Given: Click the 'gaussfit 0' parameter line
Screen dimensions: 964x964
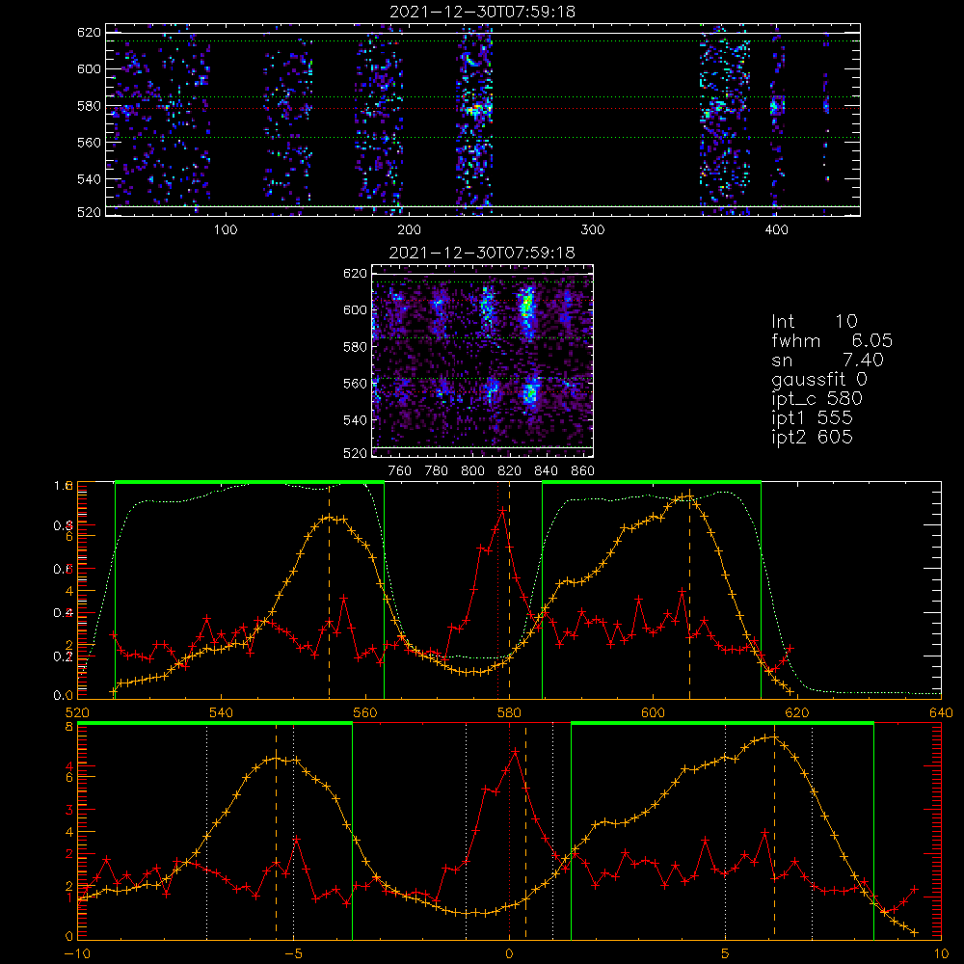Looking at the screenshot, I should [819, 380].
